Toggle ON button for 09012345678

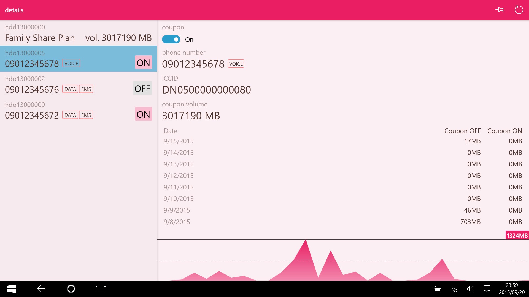pyautogui.click(x=143, y=62)
